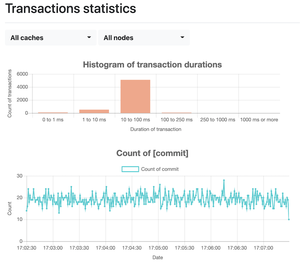Open the All nodes dropdown

pos(144,37)
